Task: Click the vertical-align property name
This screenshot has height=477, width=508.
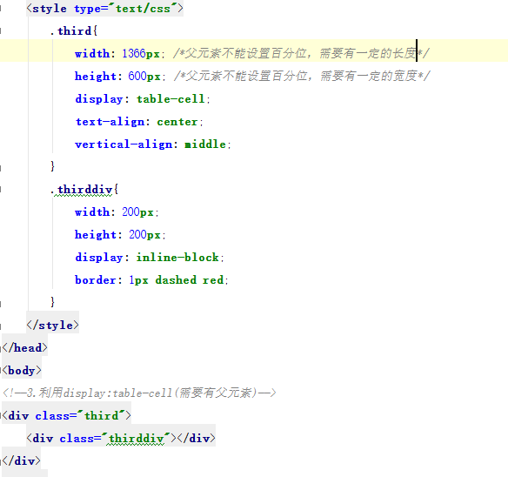Action: [124, 144]
